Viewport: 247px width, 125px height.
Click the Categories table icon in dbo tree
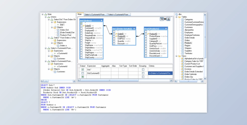tap(182, 19)
